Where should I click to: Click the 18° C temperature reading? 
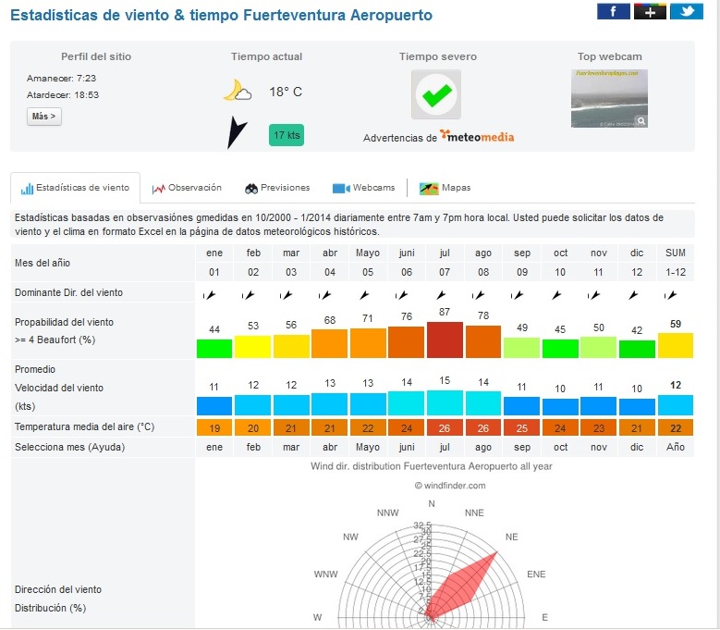coord(286,92)
